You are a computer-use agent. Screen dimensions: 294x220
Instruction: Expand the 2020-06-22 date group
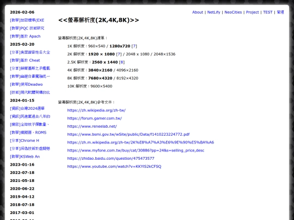[22, 188]
